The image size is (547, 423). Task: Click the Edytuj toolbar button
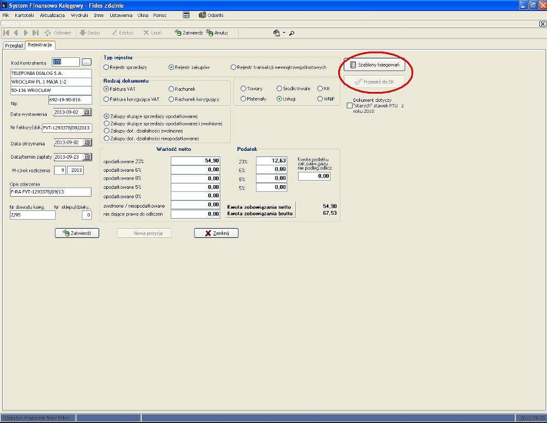pyautogui.click(x=122, y=33)
